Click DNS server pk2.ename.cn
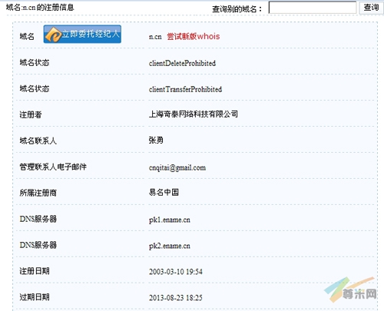Image resolution: width=384 pixels, height=311 pixels. point(170,246)
